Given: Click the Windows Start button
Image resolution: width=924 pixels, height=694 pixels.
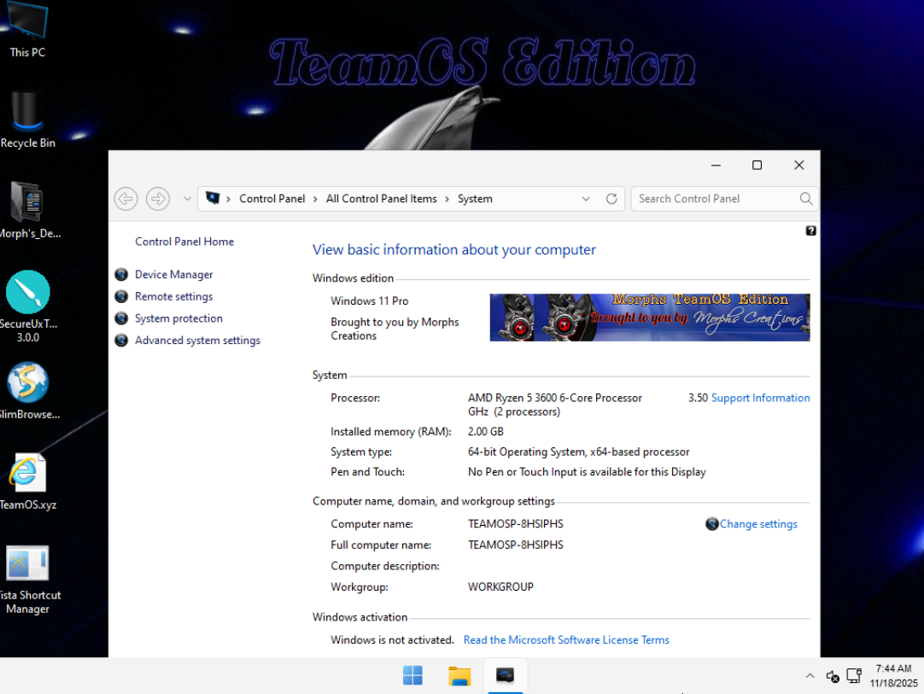Looking at the screenshot, I should [412, 676].
